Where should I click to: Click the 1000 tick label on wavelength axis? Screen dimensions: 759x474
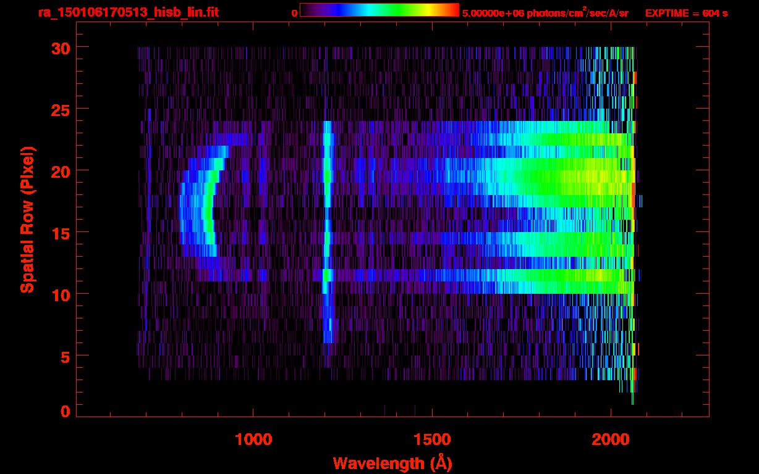(x=253, y=439)
